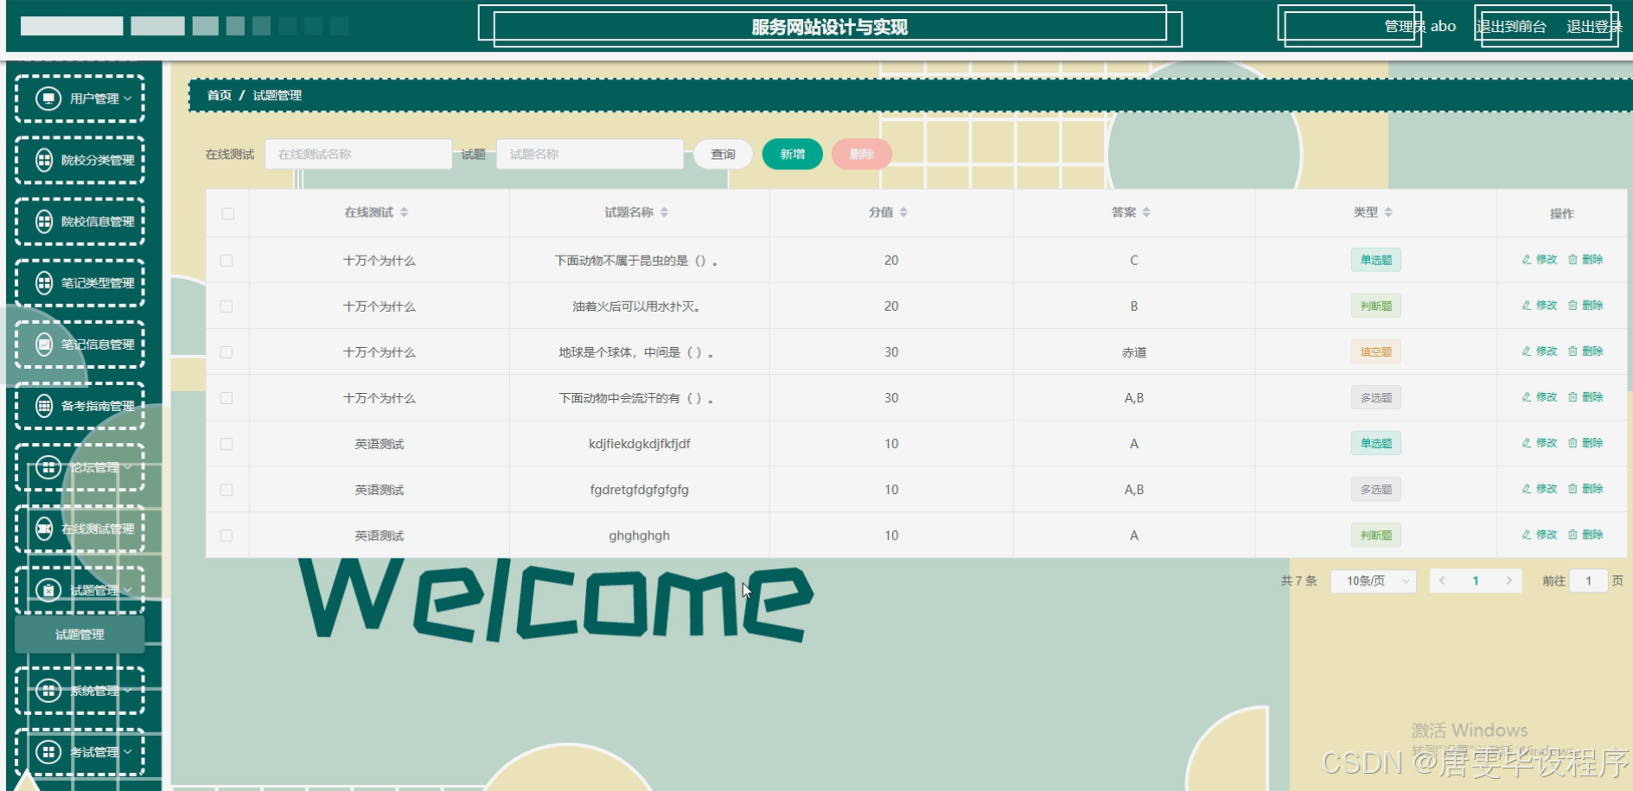Screen dimensions: 1633x791
Task: Check the 下面动物中会流汗的有 row checkbox
Action: click(x=226, y=398)
